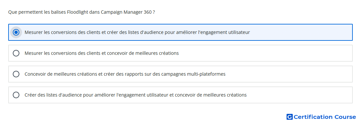Choose radio for 'concevoir de meilleures créations' conversions option
Screen dimensions: 361x123
tap(16, 53)
